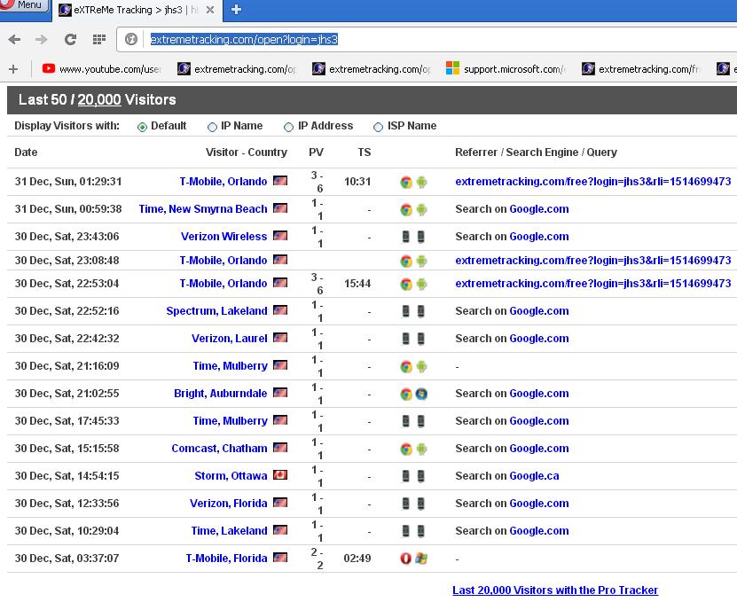Click the US flag in the Time, Lakeland row
This screenshot has width=737, height=602.
(280, 530)
